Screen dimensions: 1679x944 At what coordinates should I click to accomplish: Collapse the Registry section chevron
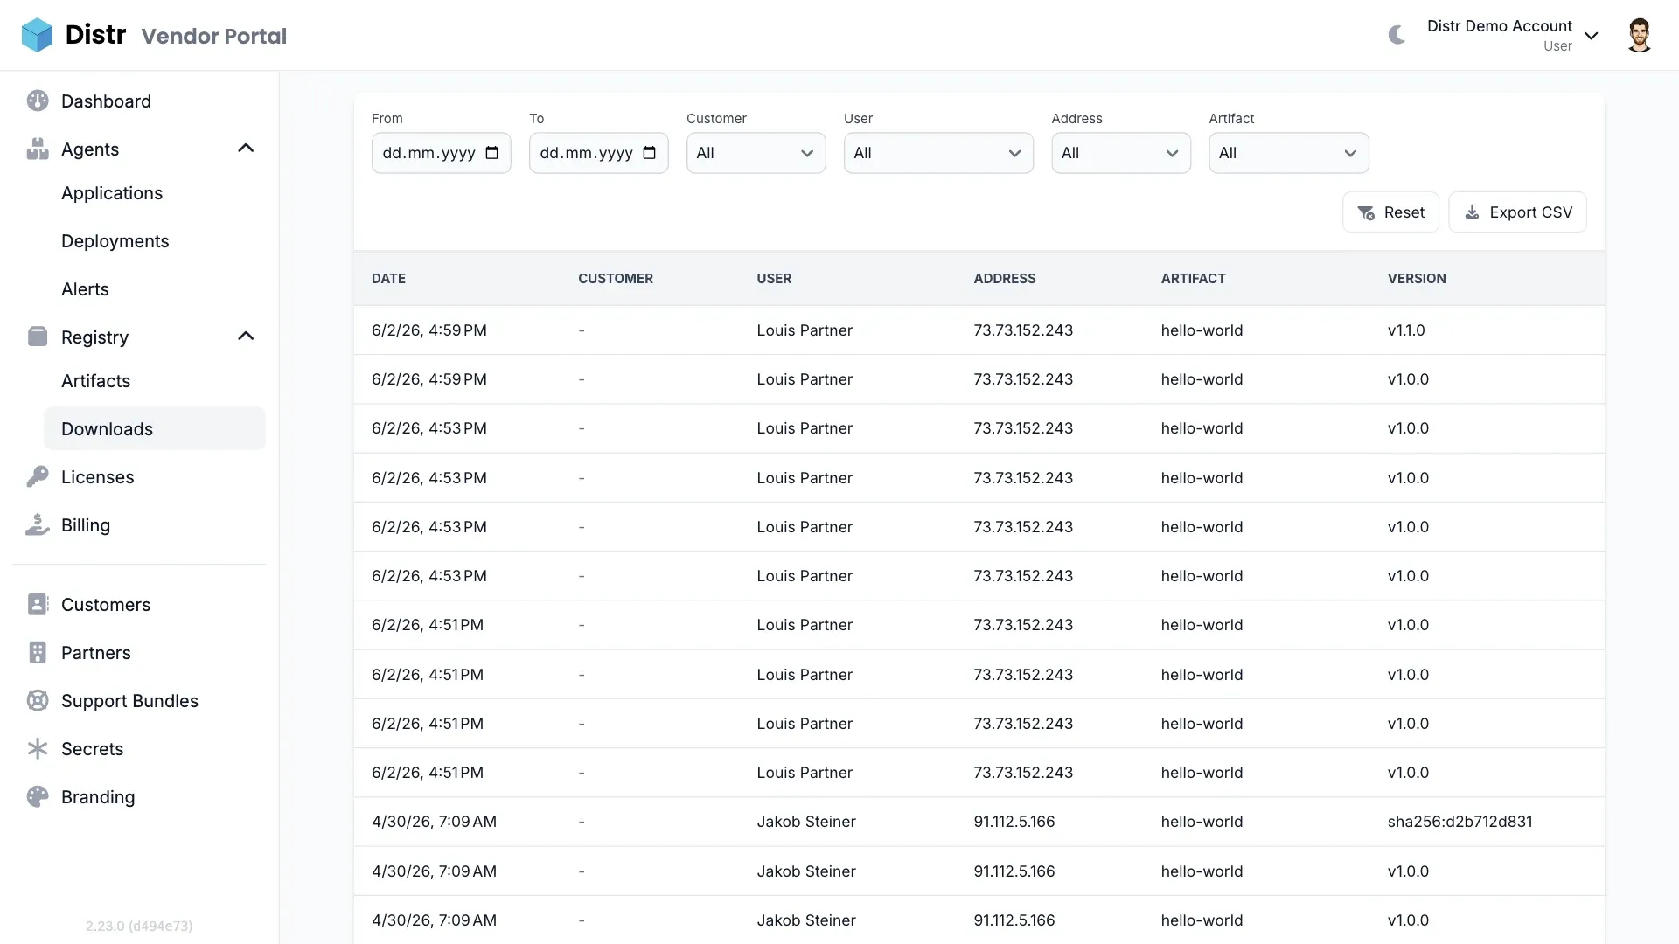(x=246, y=337)
